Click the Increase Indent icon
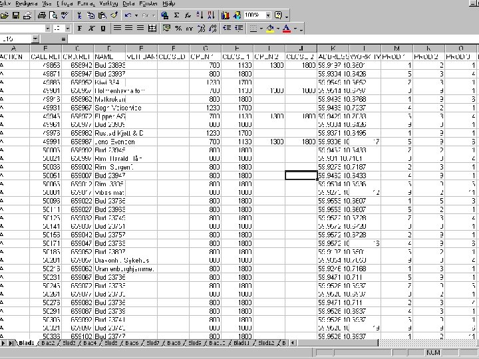This screenshot has height=359, width=479. 238,29
